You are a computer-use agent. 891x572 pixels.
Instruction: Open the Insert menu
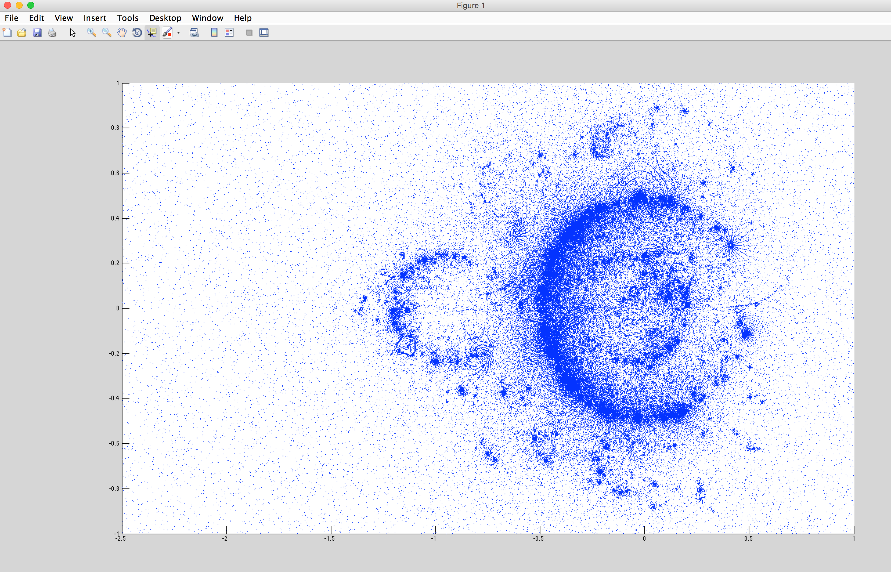[x=95, y=18]
